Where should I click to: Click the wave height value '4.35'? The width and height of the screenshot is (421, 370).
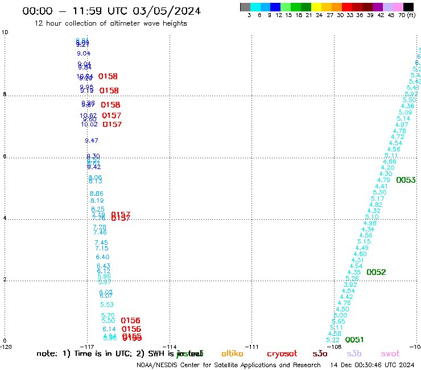coord(354,272)
